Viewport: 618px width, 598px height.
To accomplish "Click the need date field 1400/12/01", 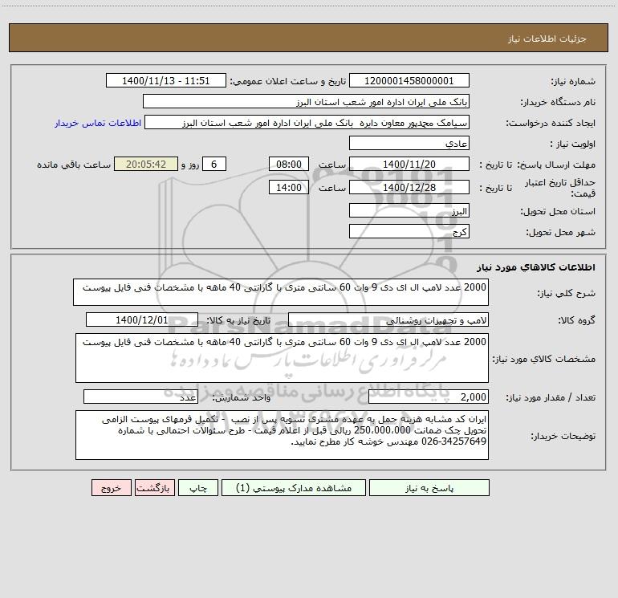I will tap(142, 319).
